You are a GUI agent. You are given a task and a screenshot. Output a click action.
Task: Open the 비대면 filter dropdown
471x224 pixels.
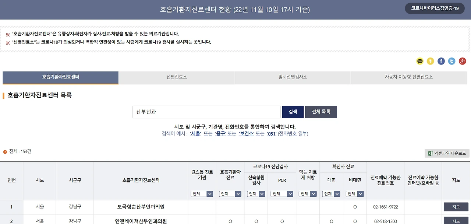pyautogui.click(x=355, y=193)
